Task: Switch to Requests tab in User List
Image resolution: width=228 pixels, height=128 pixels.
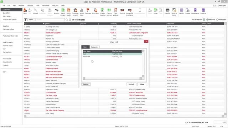Action: (x=94, y=47)
